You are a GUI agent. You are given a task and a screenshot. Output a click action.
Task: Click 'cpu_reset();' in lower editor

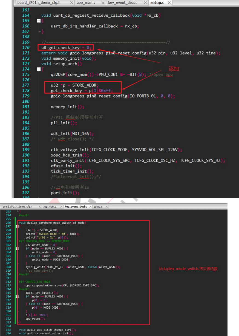point(35,319)
